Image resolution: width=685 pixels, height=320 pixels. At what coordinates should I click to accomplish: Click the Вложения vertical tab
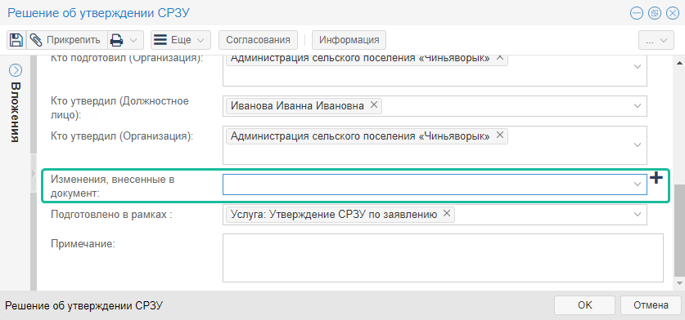coord(16,112)
